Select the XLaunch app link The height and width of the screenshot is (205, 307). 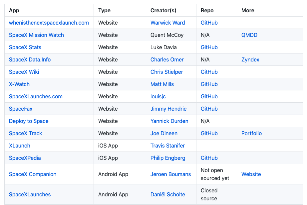19,146
